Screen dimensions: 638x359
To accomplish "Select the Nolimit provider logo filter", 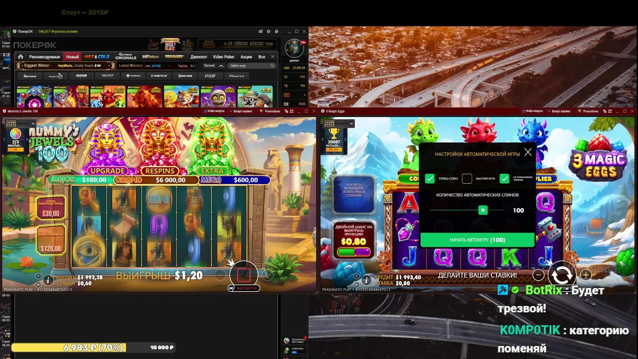I will (107, 76).
